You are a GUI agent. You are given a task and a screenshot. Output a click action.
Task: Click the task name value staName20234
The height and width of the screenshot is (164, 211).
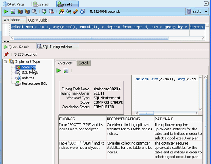(x=107, y=89)
